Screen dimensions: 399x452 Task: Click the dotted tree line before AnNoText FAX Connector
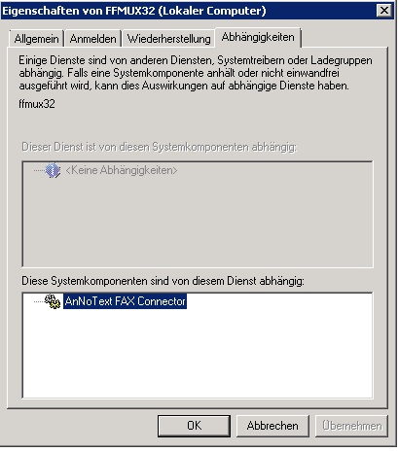click(39, 301)
